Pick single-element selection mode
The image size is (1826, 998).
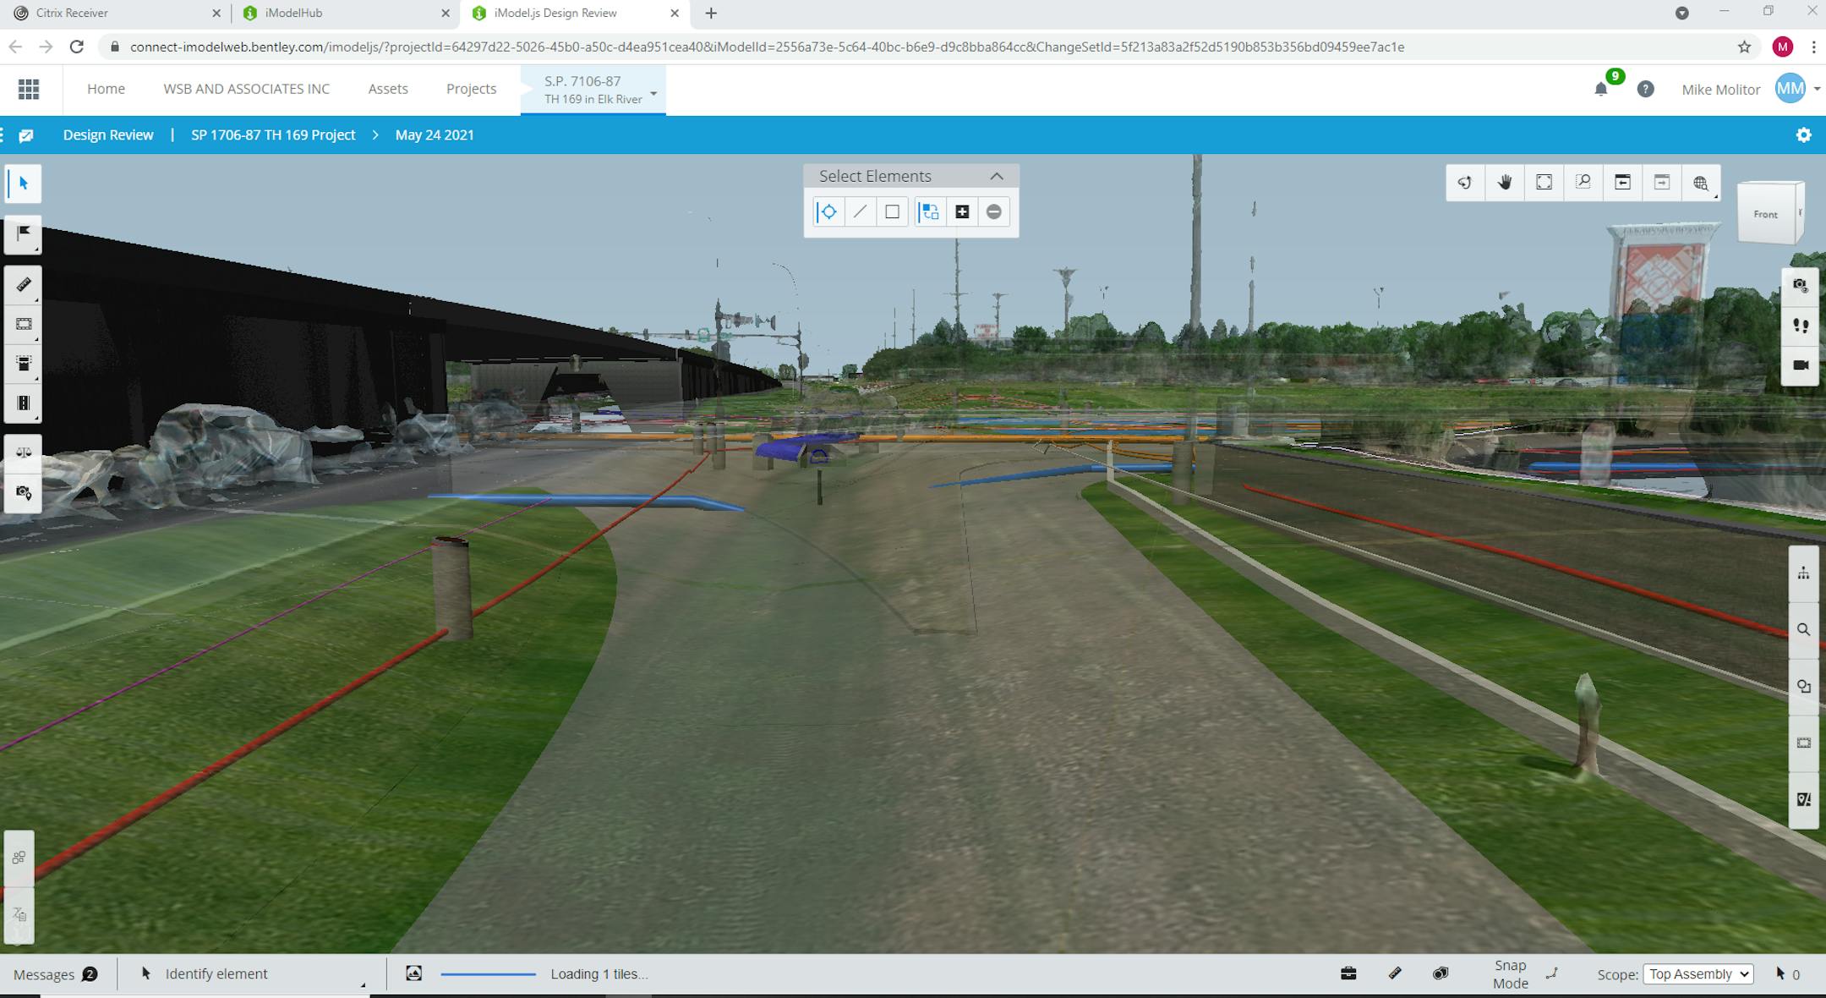(828, 211)
